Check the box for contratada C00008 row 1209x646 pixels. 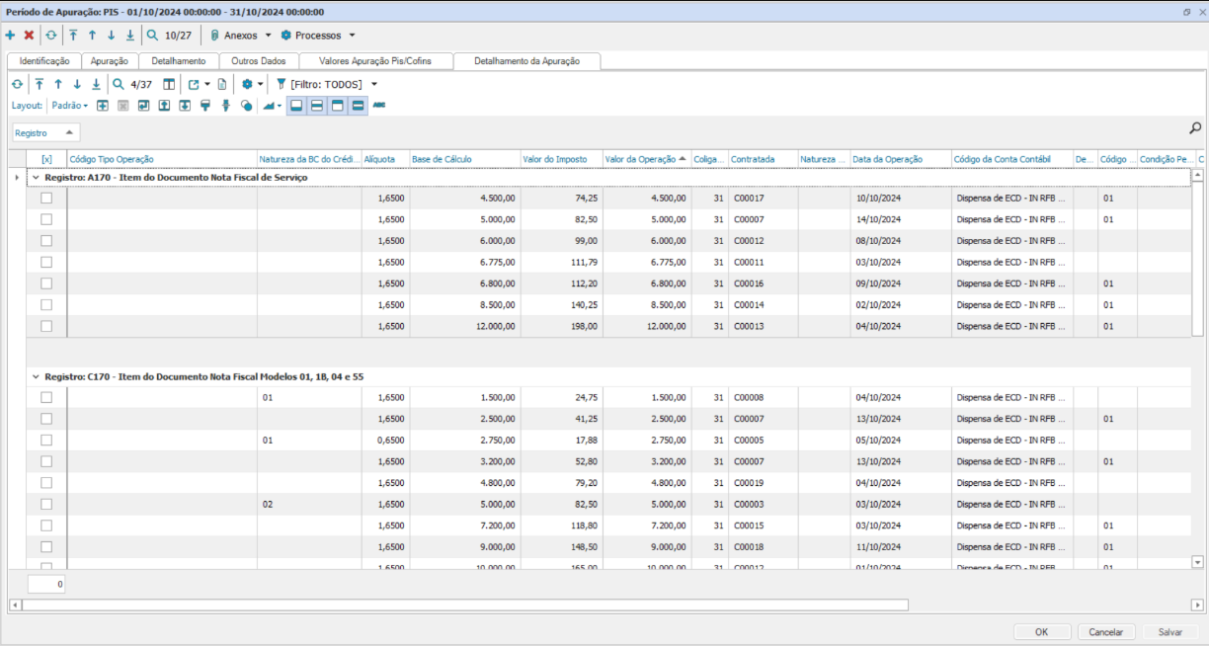(46, 397)
